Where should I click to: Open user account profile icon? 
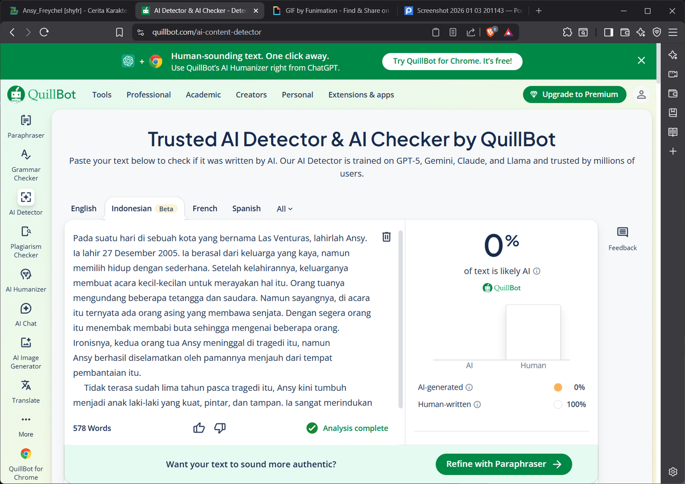click(641, 95)
